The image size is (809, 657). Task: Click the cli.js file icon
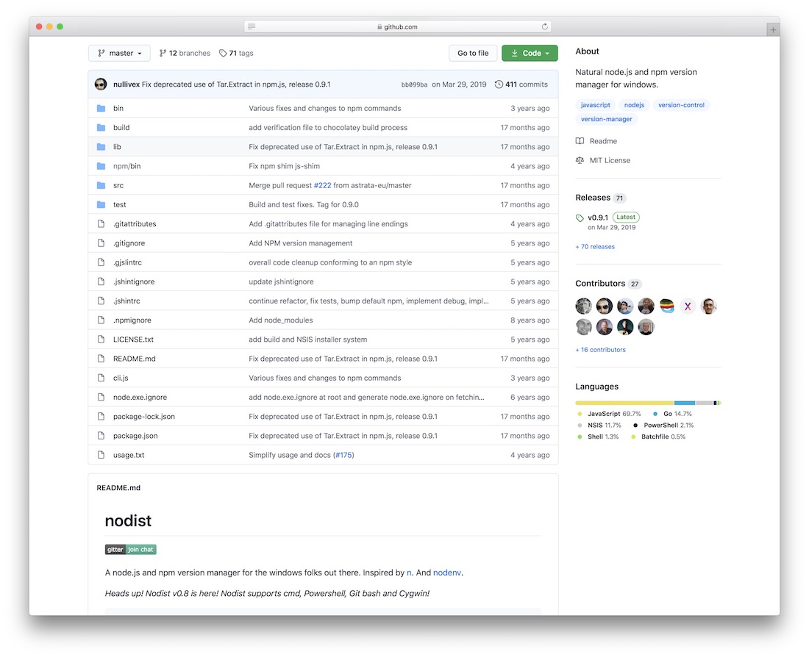click(x=101, y=378)
